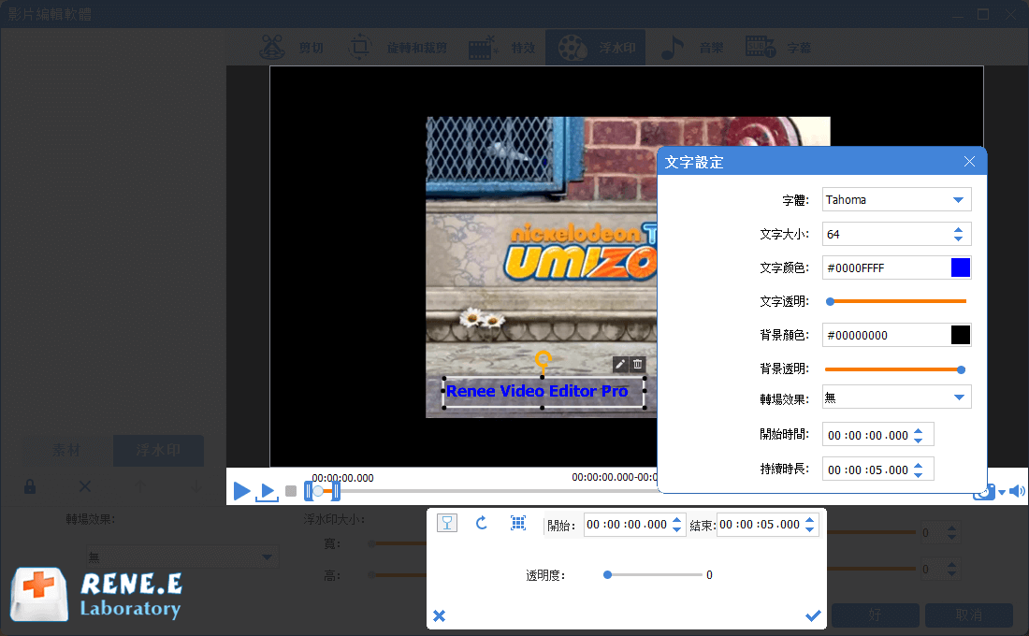Image resolution: width=1029 pixels, height=636 pixels.
Task: Click the move up arrow in the left panel
Action: click(139, 486)
